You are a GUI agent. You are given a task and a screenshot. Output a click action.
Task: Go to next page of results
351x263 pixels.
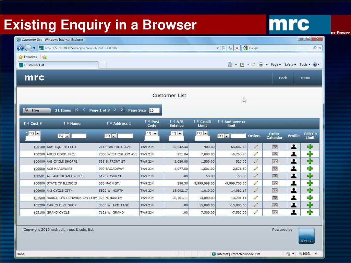(115, 110)
